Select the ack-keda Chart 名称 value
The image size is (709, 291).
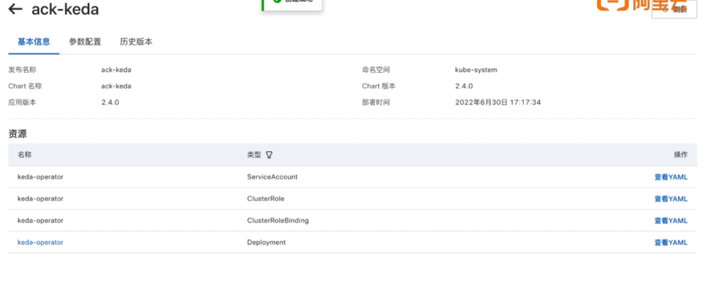coord(116,86)
